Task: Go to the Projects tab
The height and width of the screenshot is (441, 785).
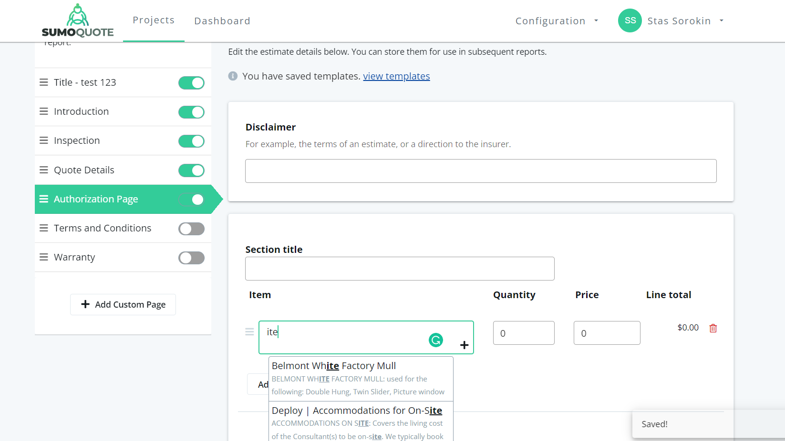Action: click(154, 20)
